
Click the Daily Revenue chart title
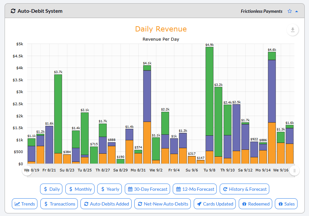click(x=161, y=29)
